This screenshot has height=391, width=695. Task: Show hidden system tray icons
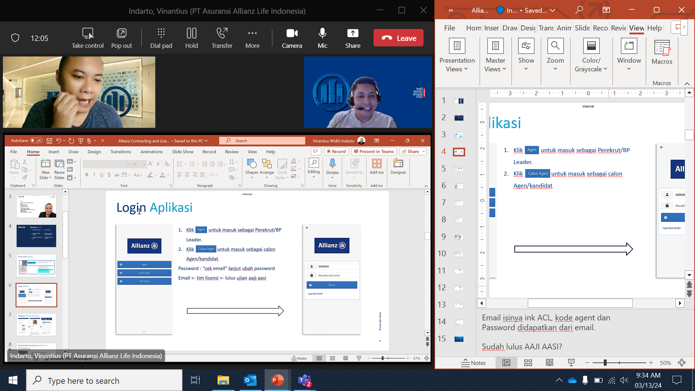click(x=559, y=380)
